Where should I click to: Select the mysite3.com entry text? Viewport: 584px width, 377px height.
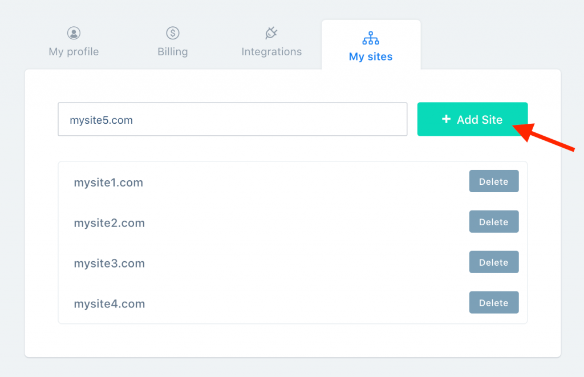[x=109, y=264]
